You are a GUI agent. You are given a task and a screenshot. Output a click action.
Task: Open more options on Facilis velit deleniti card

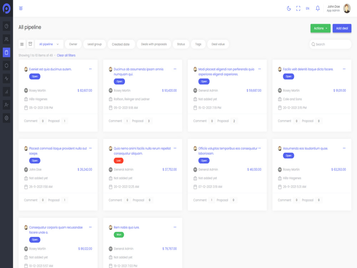(x=344, y=69)
